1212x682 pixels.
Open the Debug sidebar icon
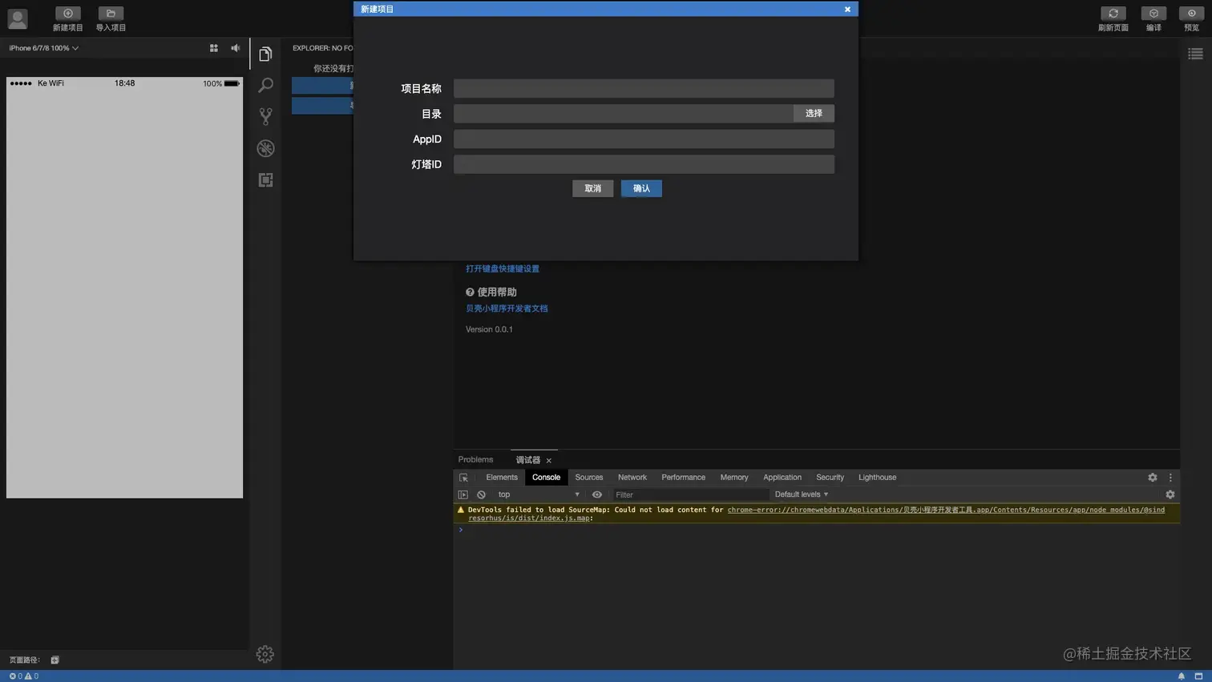265,148
